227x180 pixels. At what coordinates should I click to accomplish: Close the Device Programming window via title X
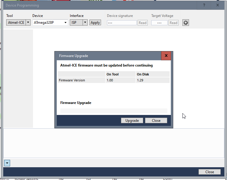click(217, 5)
